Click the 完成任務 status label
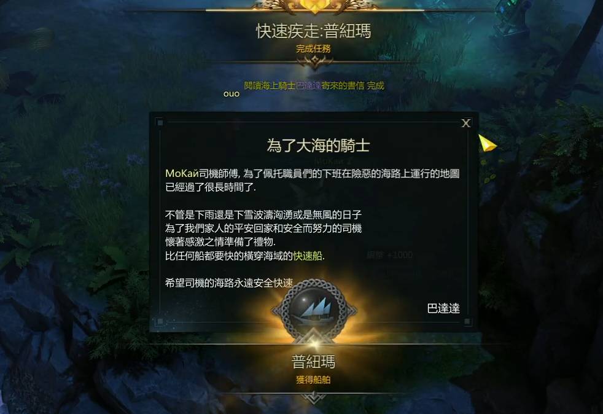The height and width of the screenshot is (414, 603). (313, 49)
